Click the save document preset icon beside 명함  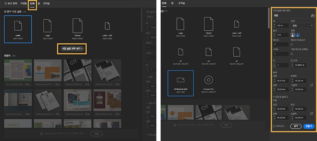(312, 16)
